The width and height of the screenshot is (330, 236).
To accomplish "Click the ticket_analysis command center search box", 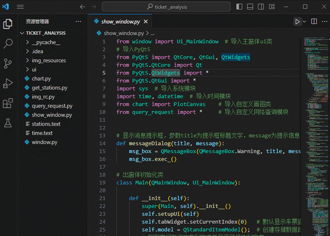I will 166,7.
